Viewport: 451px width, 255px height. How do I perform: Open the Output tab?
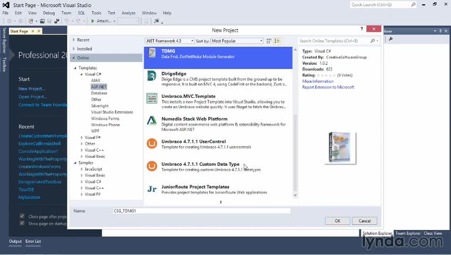coord(15,241)
